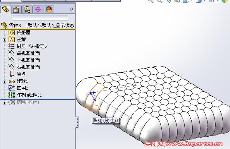Select the 右视基准面 plane
This screenshot has height=149, width=230.
pos(24,67)
